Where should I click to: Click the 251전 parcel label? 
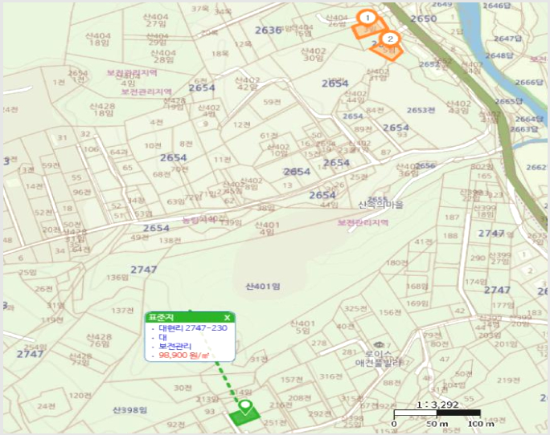tap(275, 423)
